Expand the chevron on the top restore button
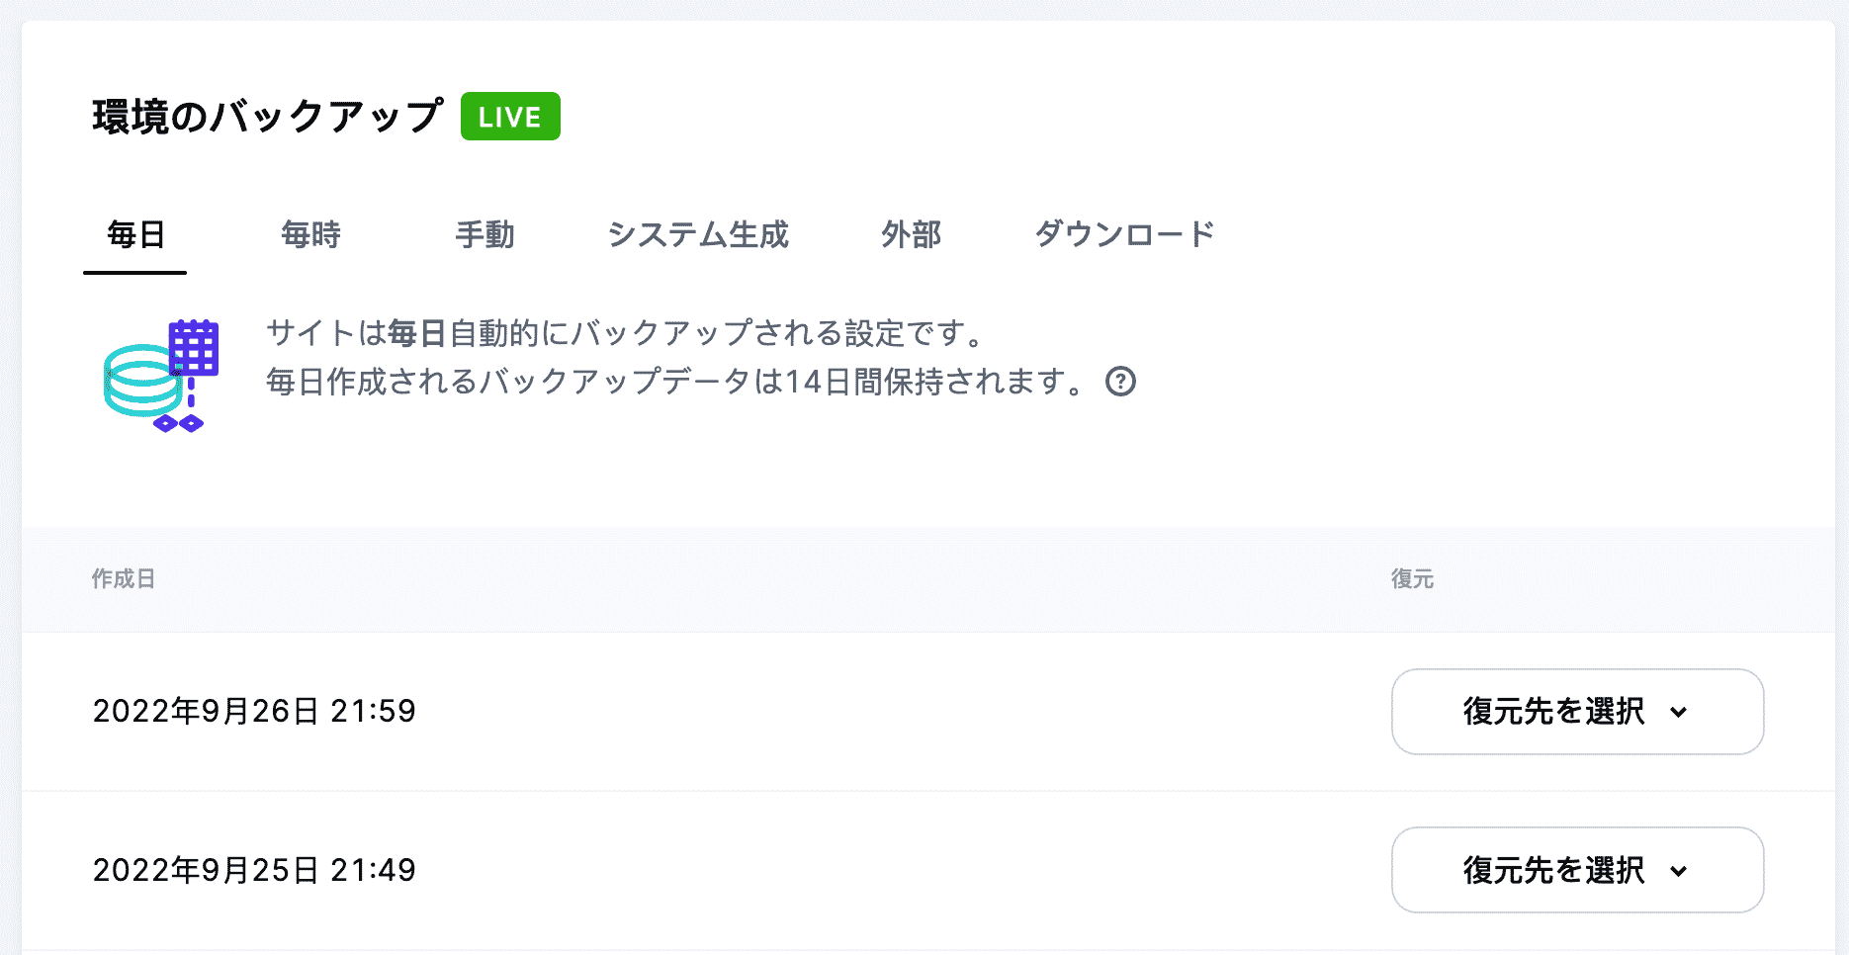1849x955 pixels. tap(1679, 714)
